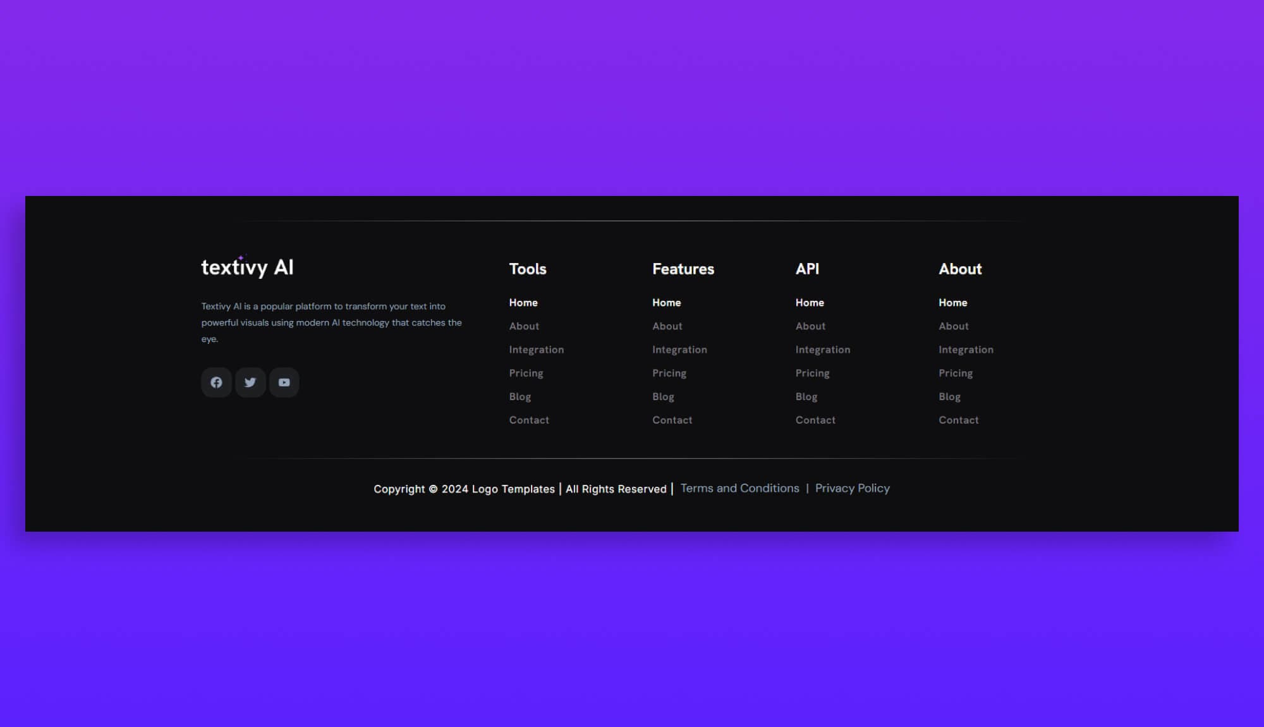1264x727 pixels.
Task: Click the Features column heading
Action: pos(683,269)
